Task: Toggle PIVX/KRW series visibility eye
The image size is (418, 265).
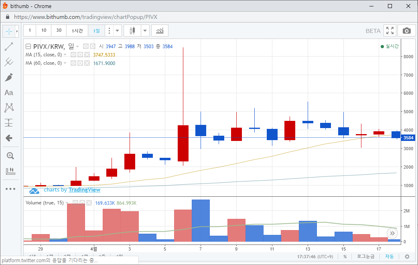Action: tap(85, 47)
